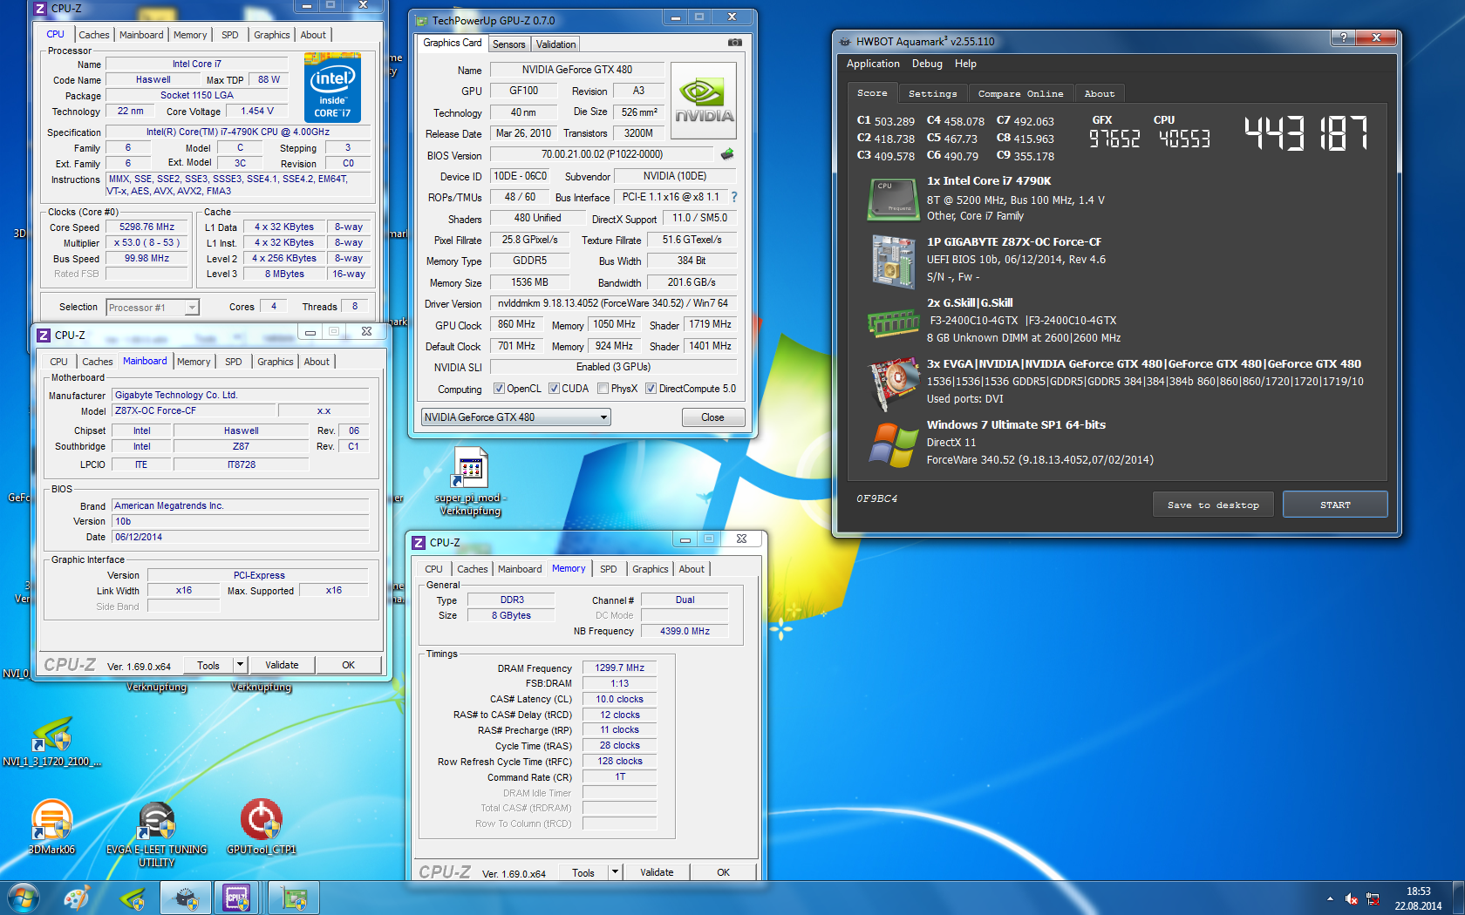Click the motherboard icon in Aquamark

(x=893, y=261)
